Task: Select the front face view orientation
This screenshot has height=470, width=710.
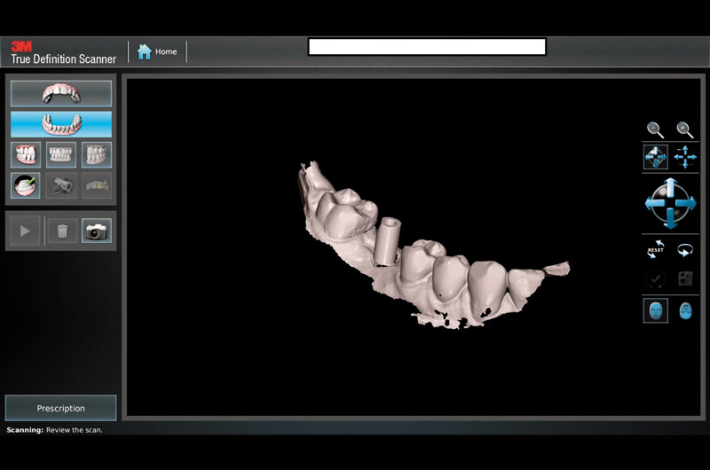Action: 655,310
